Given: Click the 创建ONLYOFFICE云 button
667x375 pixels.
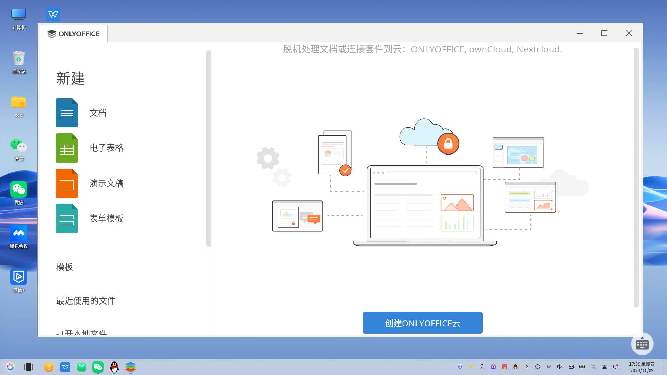Looking at the screenshot, I should (x=422, y=323).
